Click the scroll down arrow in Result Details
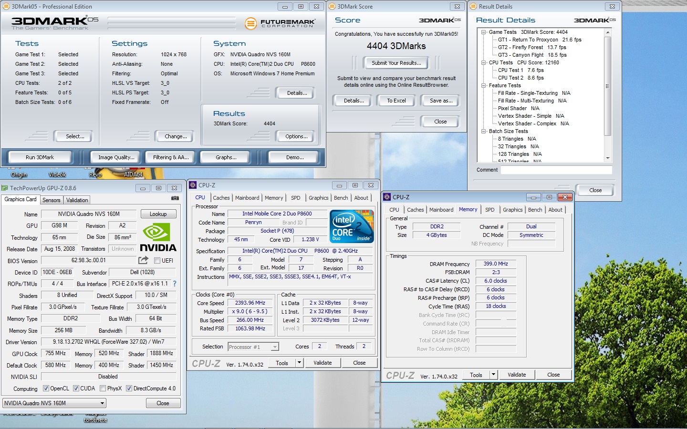Screen dimensions: 687x429 (x=608, y=158)
